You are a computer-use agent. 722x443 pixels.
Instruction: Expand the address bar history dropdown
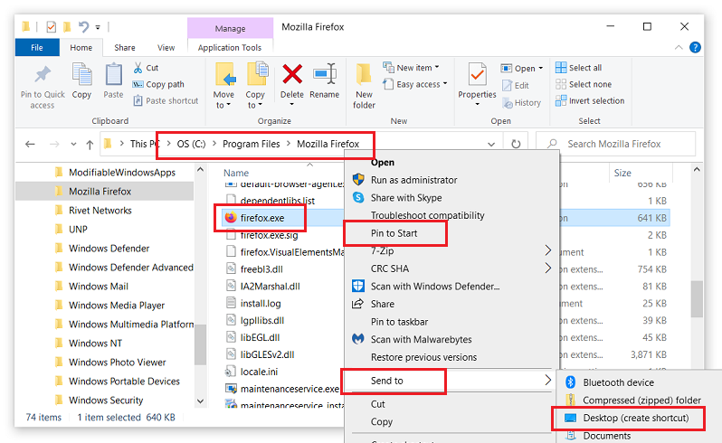(491, 145)
